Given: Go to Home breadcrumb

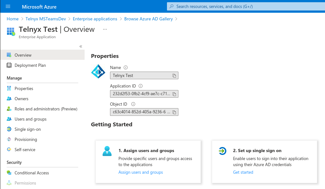Looking at the screenshot, I should coord(13,19).
